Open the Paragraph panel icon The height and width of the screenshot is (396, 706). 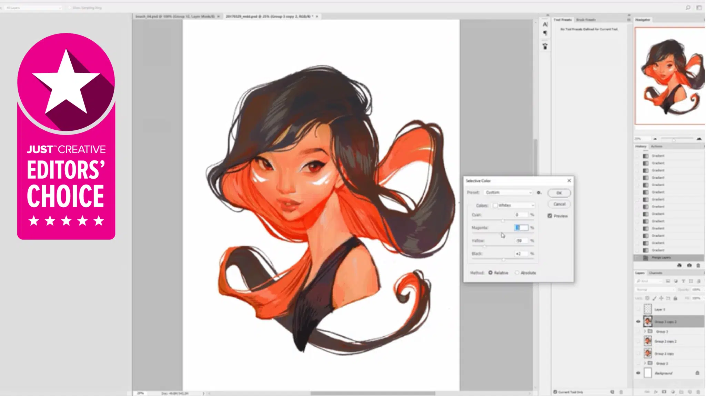(x=545, y=33)
